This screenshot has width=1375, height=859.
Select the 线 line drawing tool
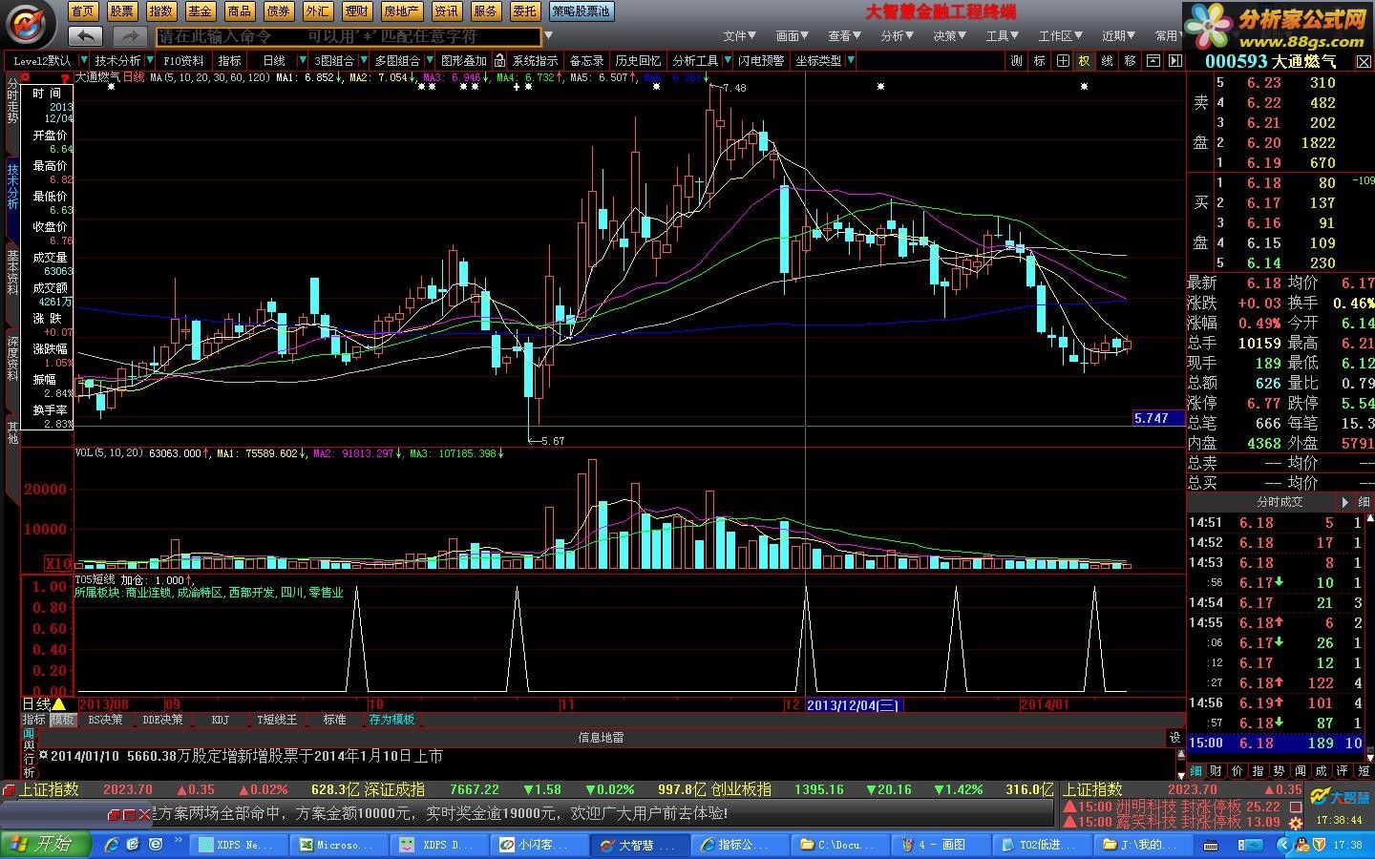(x=1107, y=60)
